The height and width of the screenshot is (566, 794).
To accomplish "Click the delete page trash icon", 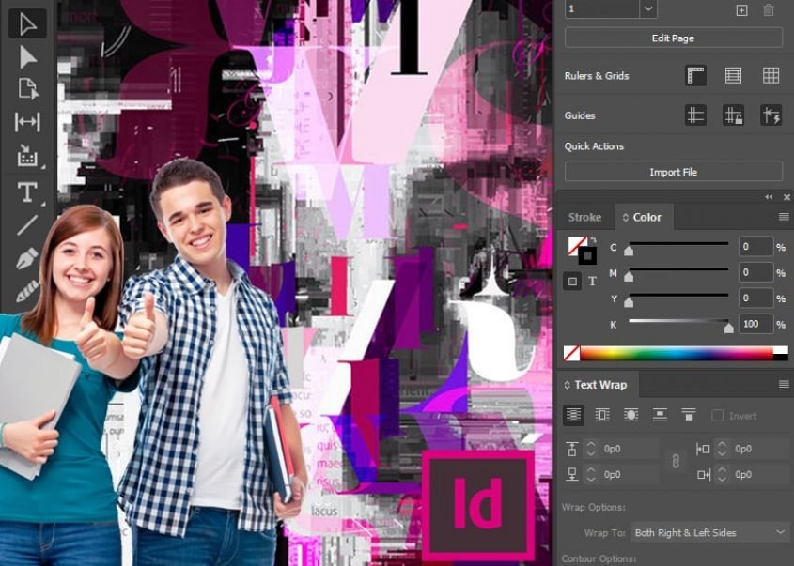I will click(x=769, y=10).
